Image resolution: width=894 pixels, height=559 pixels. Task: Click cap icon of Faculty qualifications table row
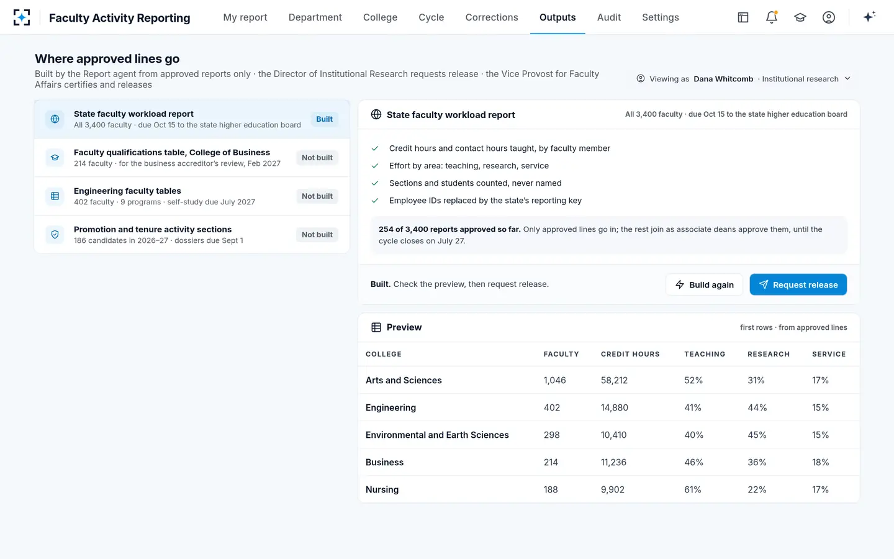click(x=55, y=158)
